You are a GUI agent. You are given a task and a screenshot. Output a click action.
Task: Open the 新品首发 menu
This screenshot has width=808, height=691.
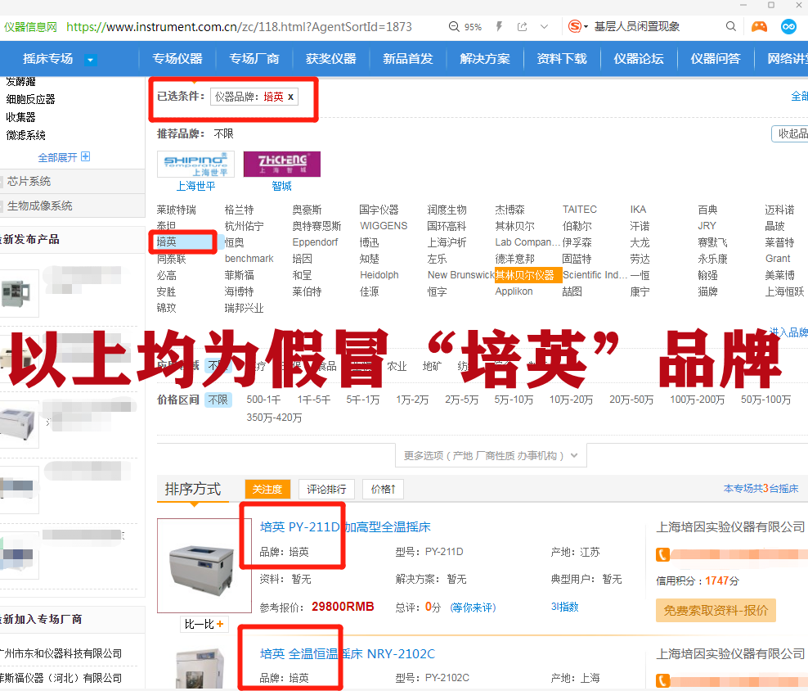(x=407, y=59)
